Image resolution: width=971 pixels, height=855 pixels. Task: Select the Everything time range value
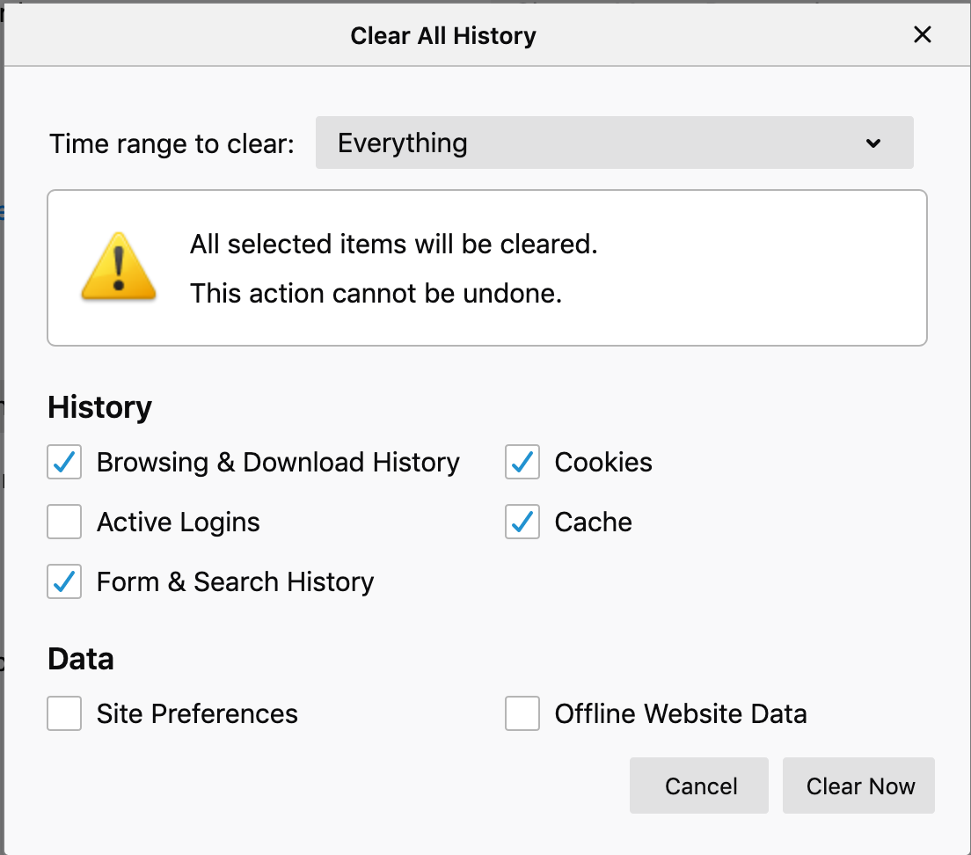tap(402, 142)
